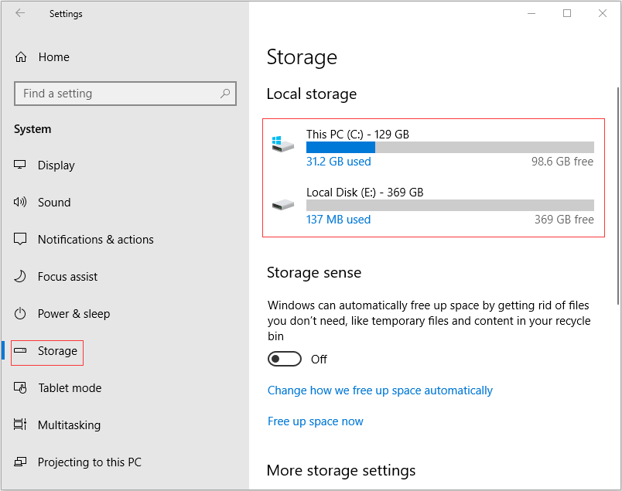Click the Notifications & actions icon
The image size is (622, 491).
coord(21,240)
